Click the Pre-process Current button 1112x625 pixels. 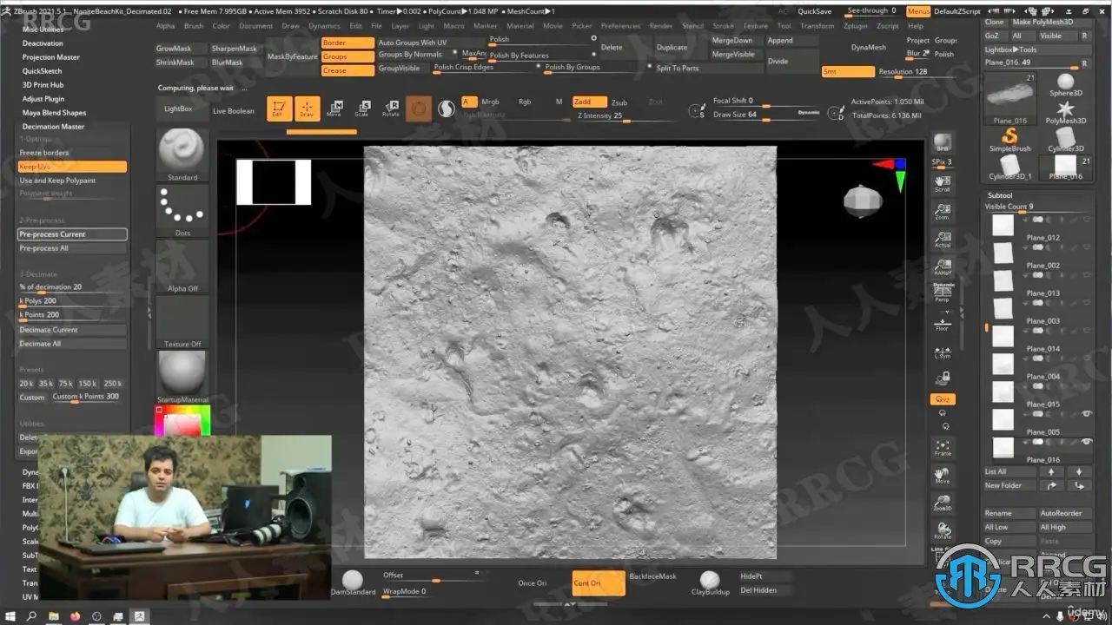point(72,234)
